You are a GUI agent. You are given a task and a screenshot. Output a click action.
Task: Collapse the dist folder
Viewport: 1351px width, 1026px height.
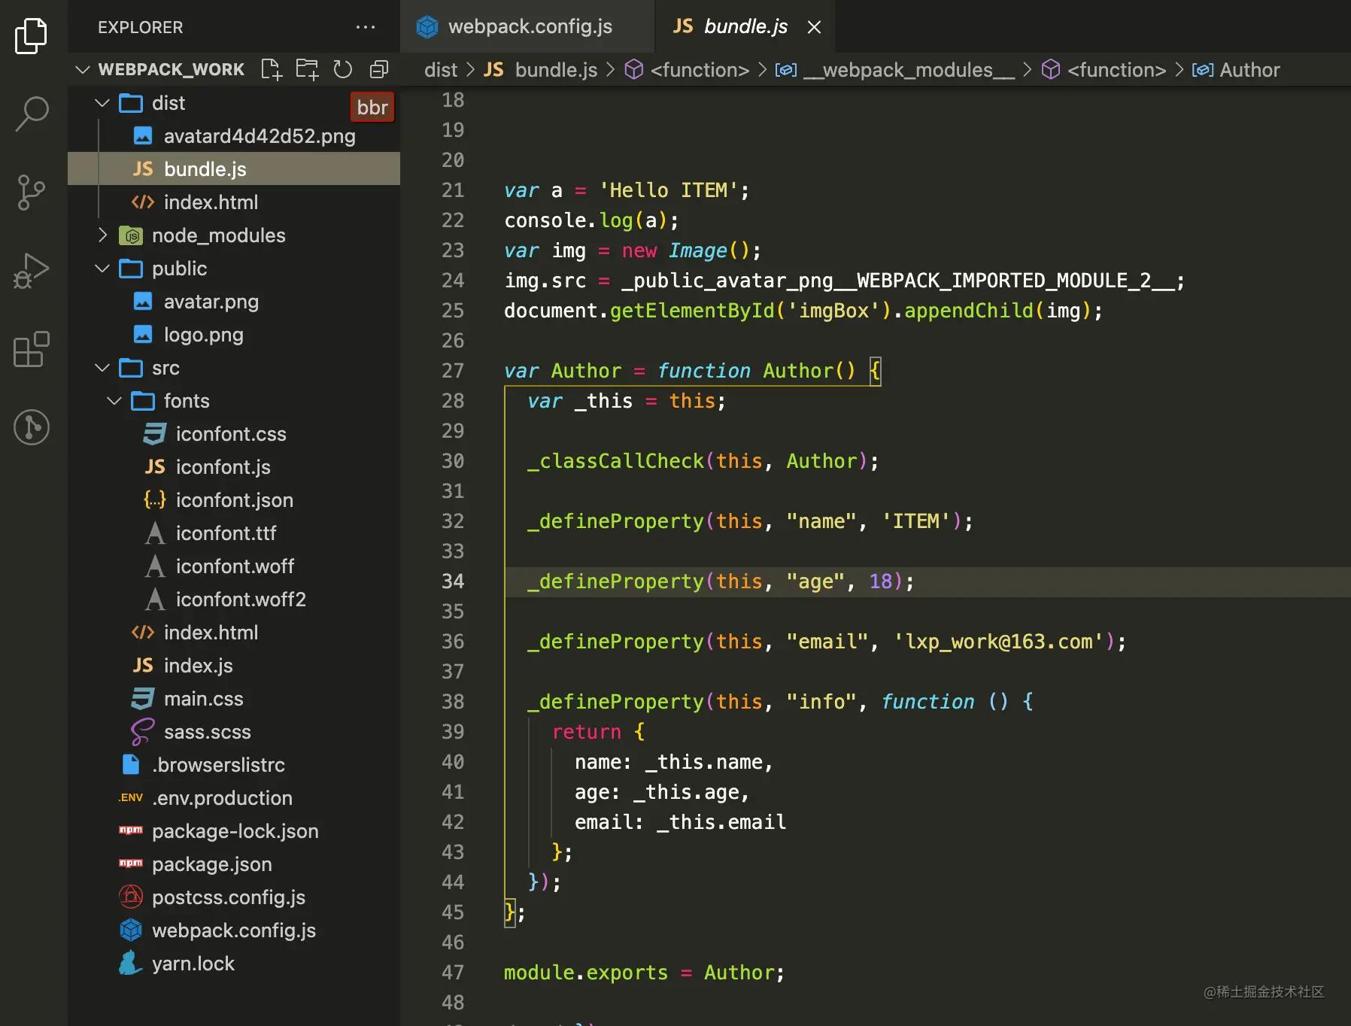click(x=103, y=103)
